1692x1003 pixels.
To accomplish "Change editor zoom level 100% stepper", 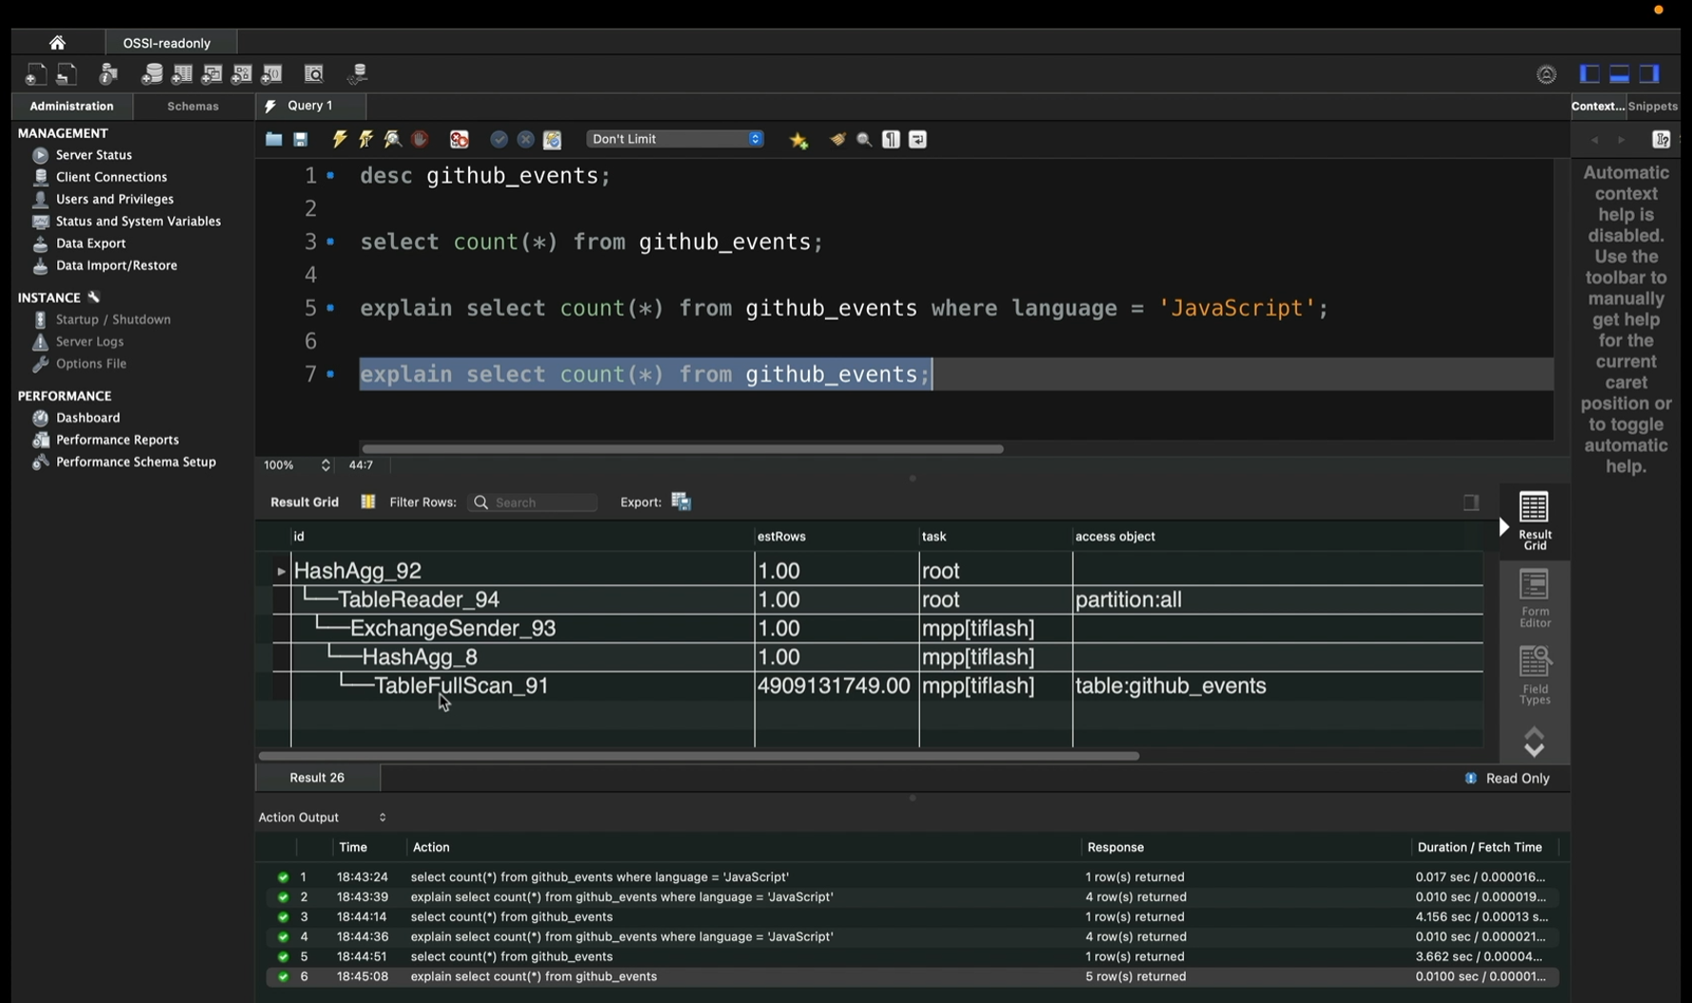I will tap(325, 465).
